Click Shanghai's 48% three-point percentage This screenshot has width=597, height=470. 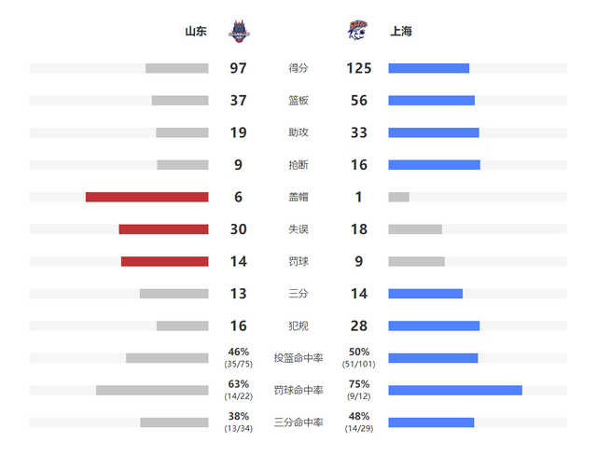click(x=358, y=416)
